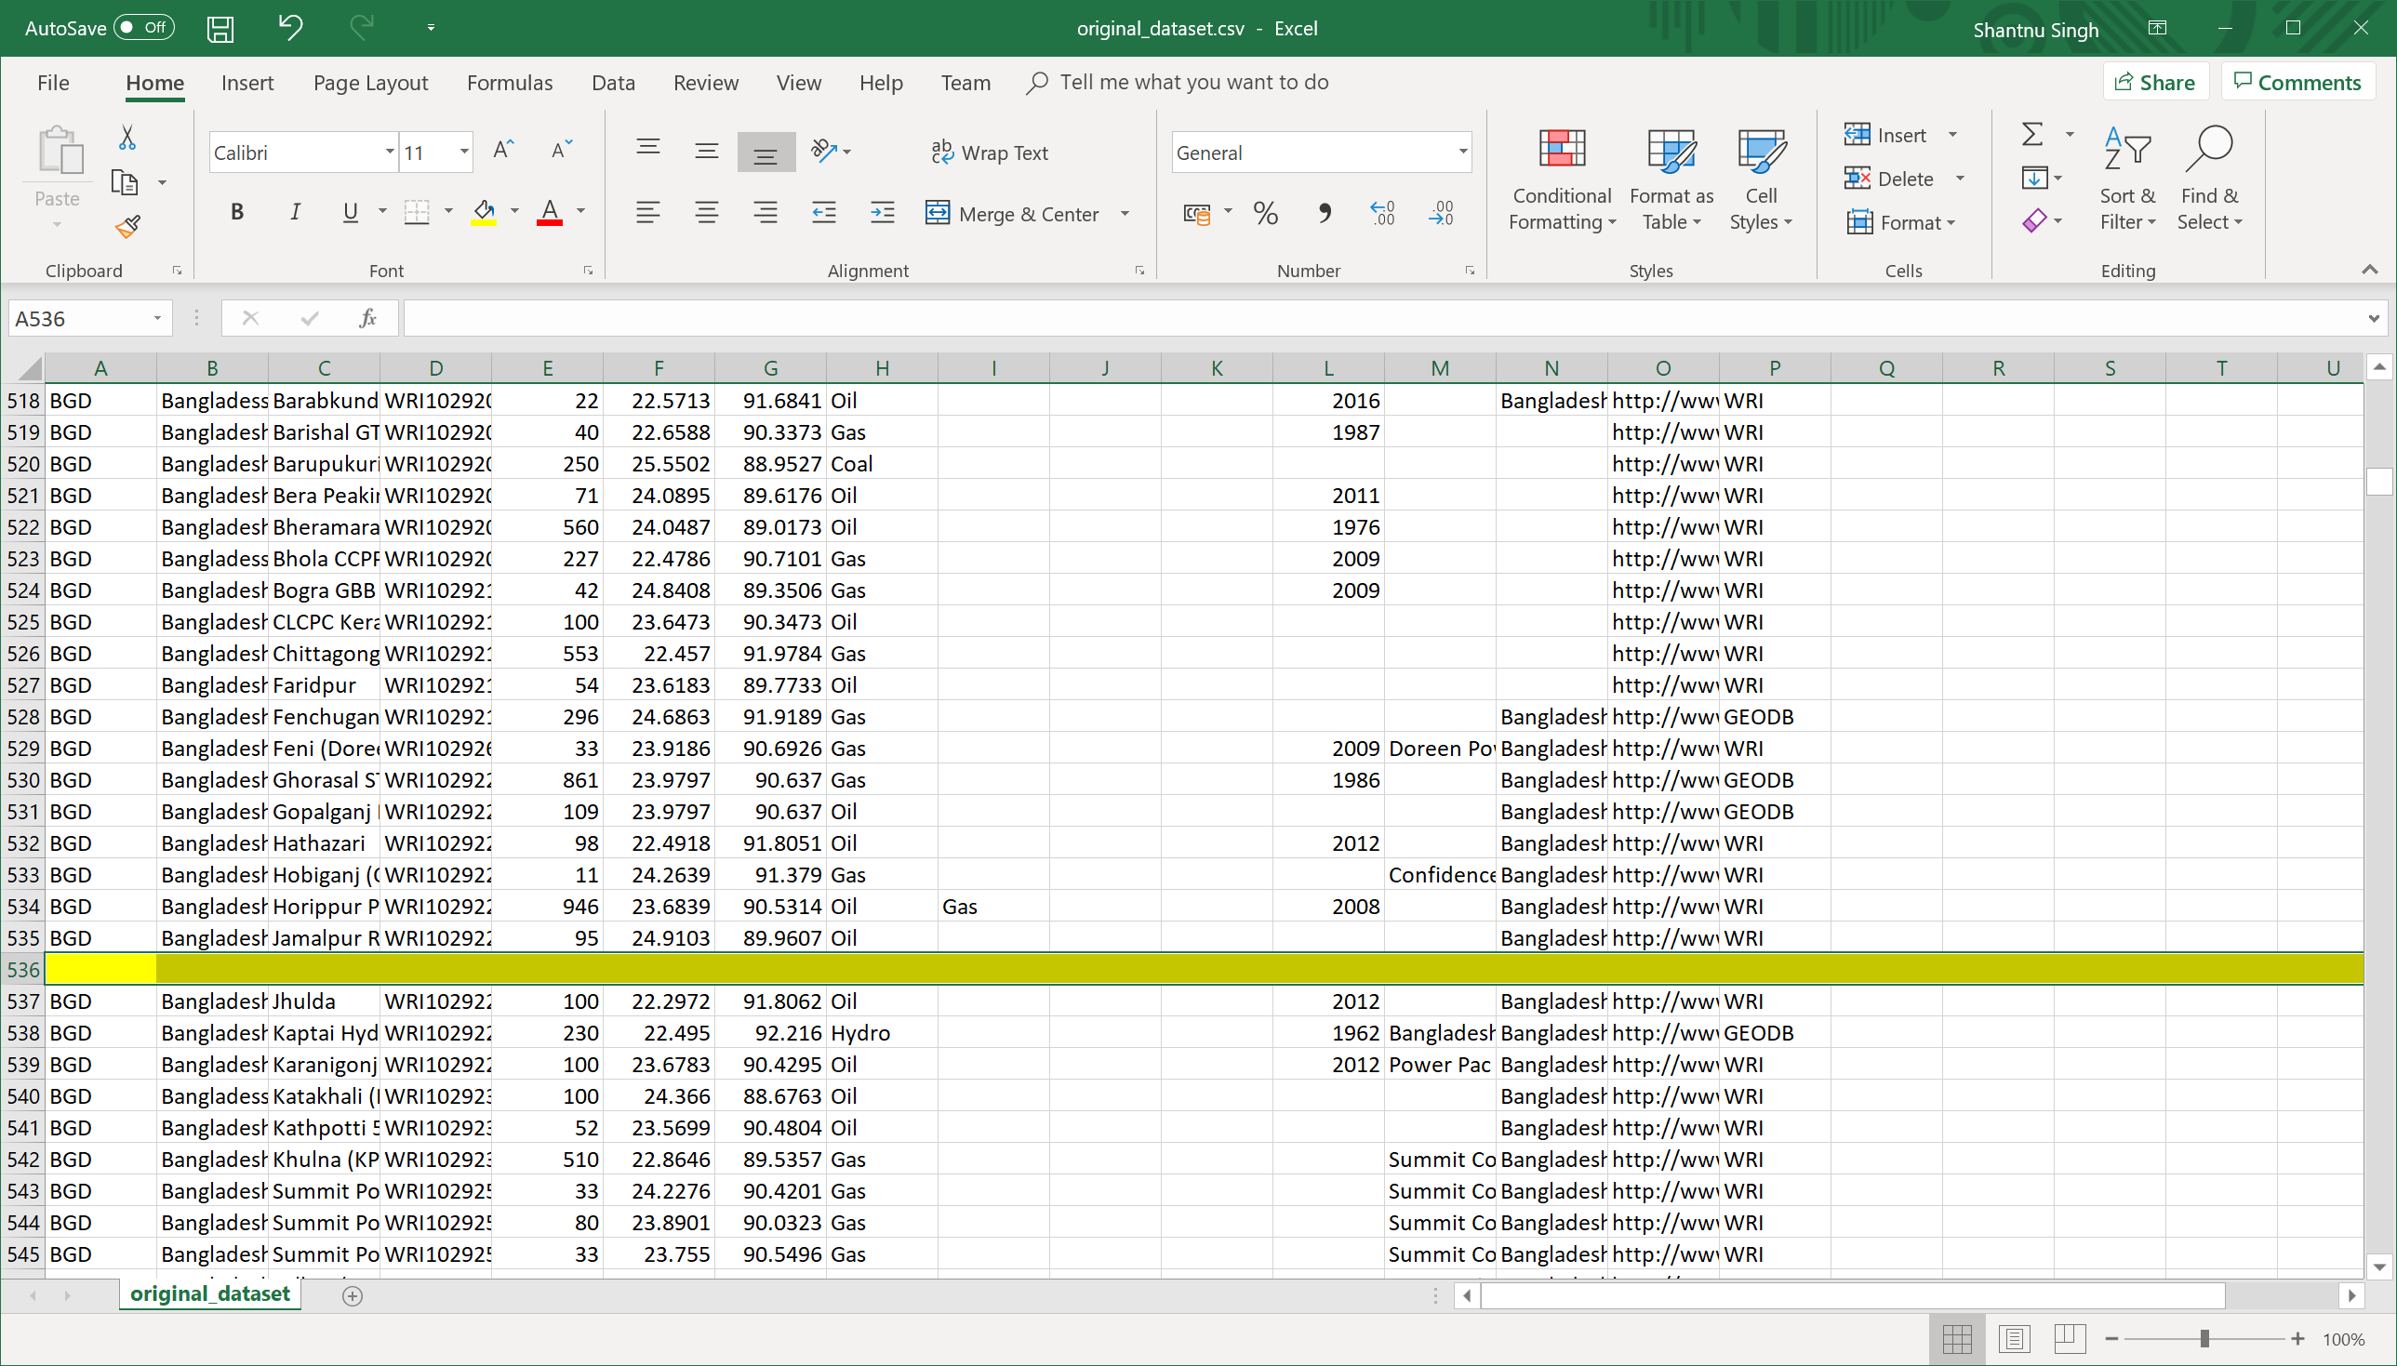Click the AutoSum sigma icon
The height and width of the screenshot is (1366, 2397).
point(2032,135)
